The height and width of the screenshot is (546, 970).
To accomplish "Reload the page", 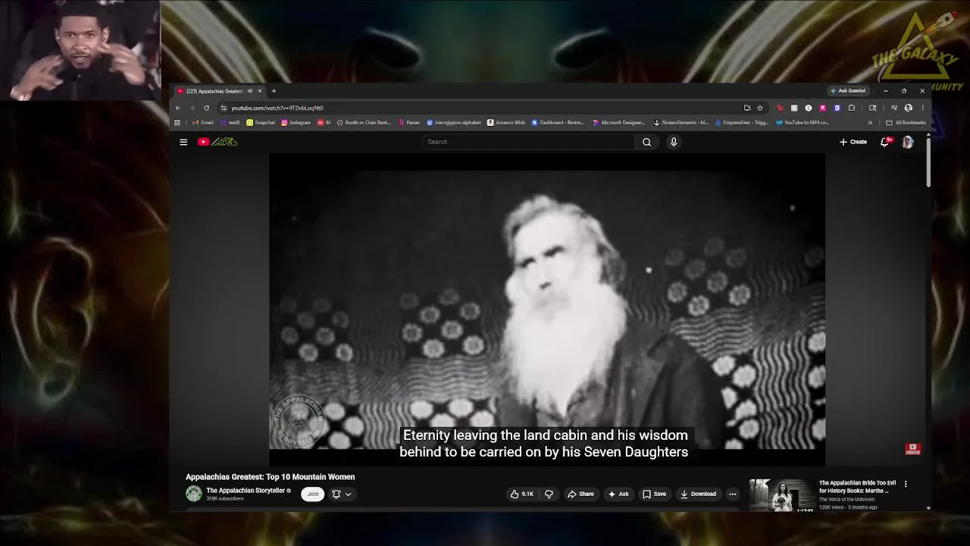I will pos(206,108).
